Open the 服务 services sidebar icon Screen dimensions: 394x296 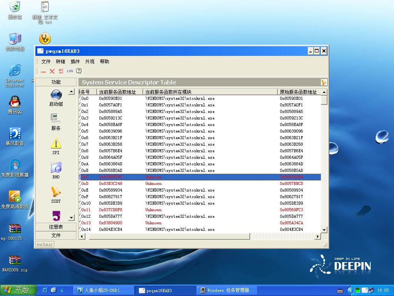pyautogui.click(x=56, y=121)
